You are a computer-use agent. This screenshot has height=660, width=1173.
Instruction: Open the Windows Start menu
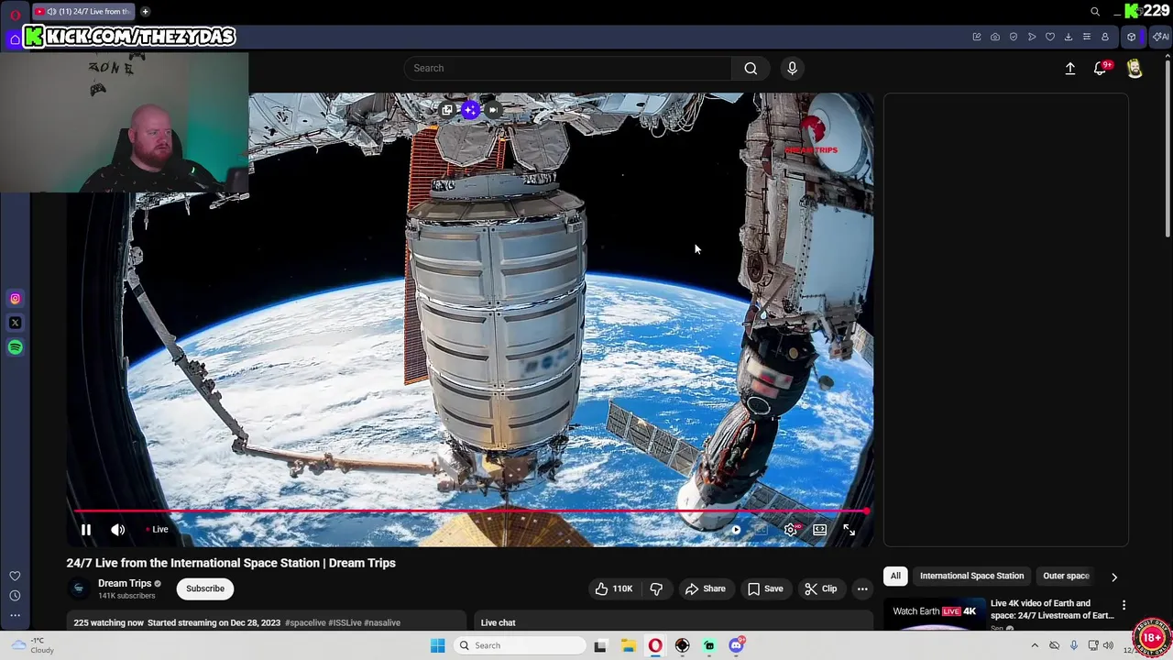437,645
